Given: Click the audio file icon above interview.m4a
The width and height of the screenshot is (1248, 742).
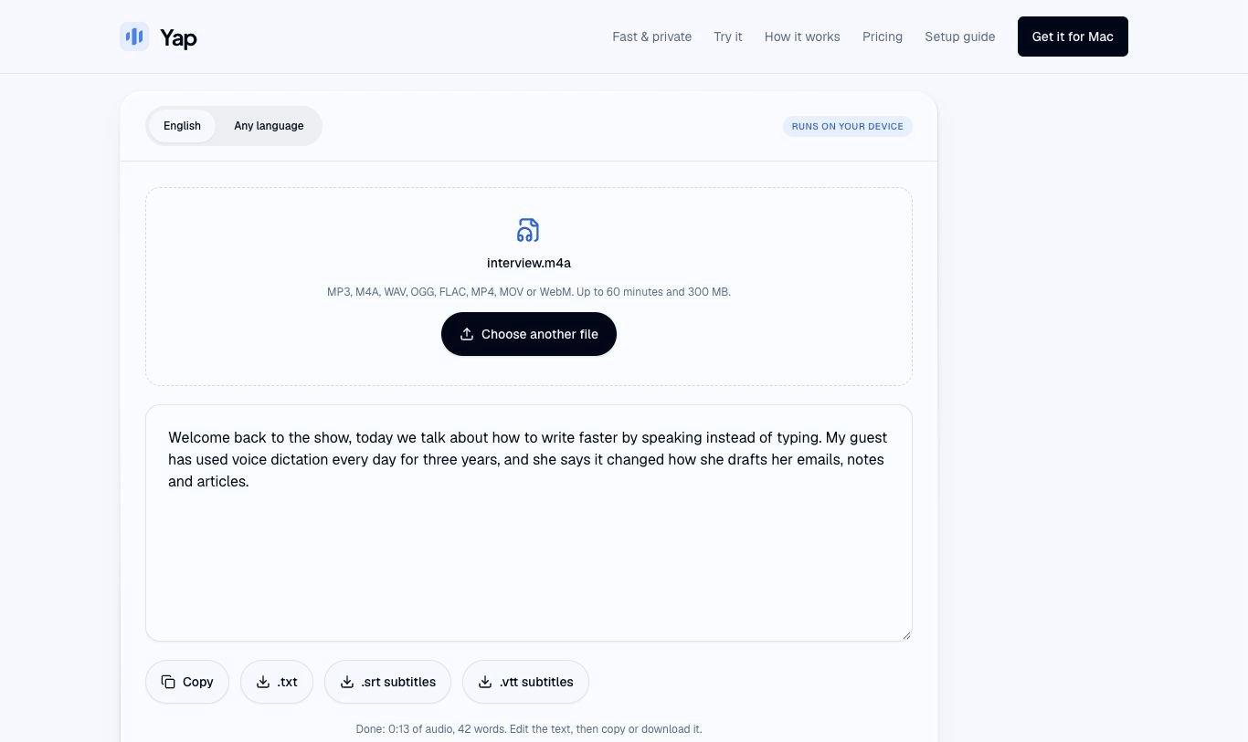Looking at the screenshot, I should pos(528,230).
